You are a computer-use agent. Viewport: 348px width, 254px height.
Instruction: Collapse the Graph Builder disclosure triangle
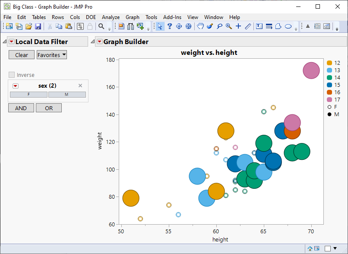coord(92,41)
